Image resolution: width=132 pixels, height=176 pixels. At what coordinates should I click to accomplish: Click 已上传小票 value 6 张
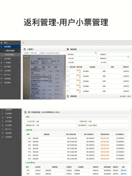tap(37, 121)
